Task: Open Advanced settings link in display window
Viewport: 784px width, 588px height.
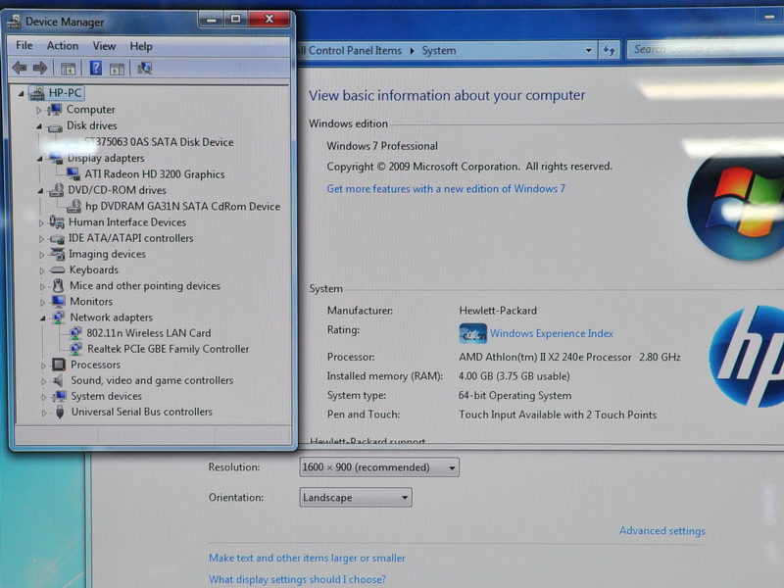Action: (662, 530)
